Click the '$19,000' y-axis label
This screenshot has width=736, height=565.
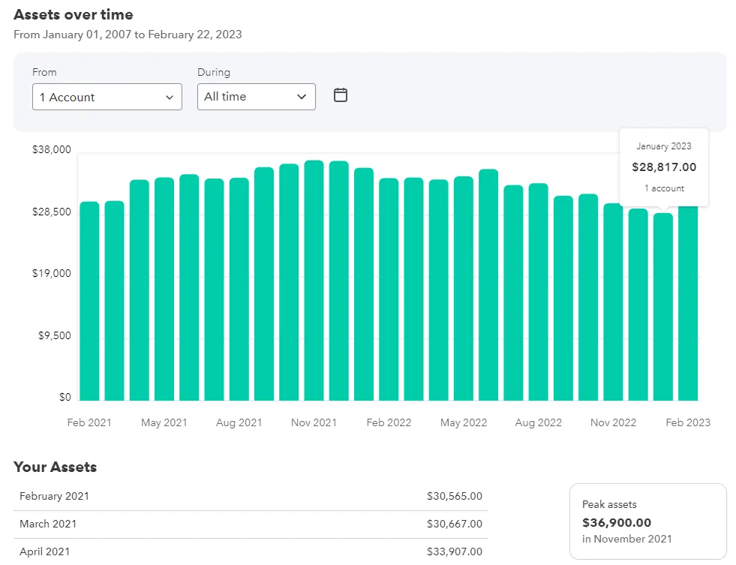[x=52, y=274]
